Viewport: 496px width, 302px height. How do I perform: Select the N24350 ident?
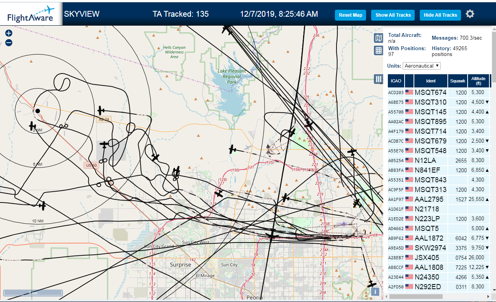pos(427,277)
